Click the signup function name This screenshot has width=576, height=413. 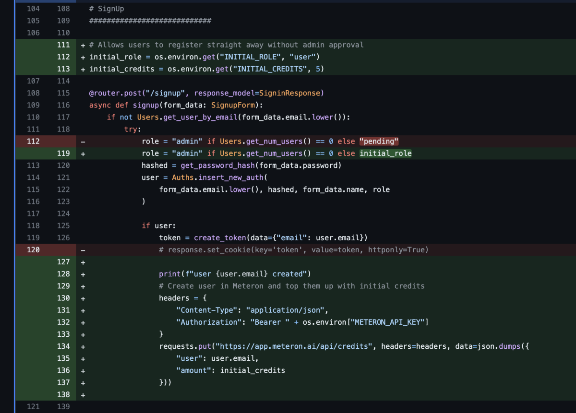(148, 105)
